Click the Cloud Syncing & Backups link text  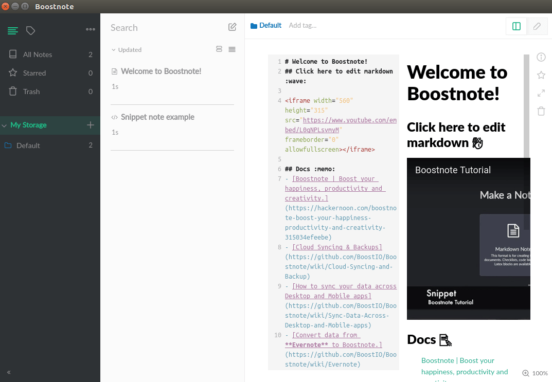click(337, 247)
